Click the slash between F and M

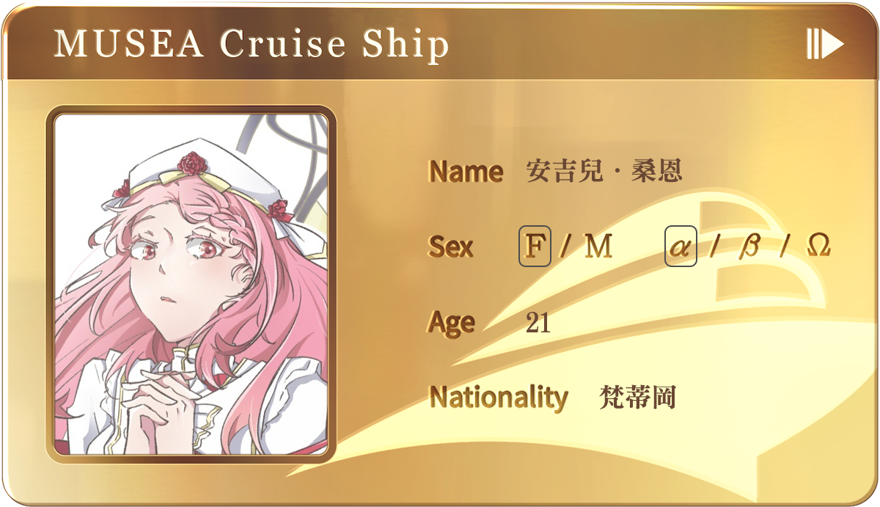point(565,247)
